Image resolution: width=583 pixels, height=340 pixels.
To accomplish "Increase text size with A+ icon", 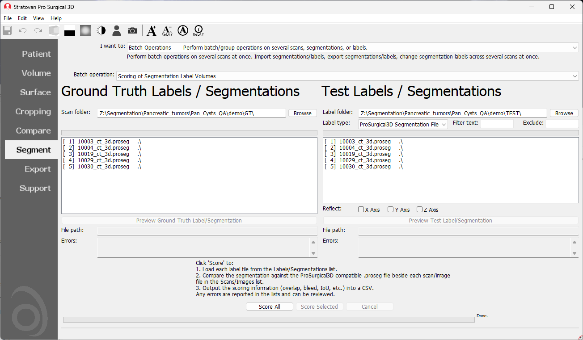I will [x=152, y=30].
